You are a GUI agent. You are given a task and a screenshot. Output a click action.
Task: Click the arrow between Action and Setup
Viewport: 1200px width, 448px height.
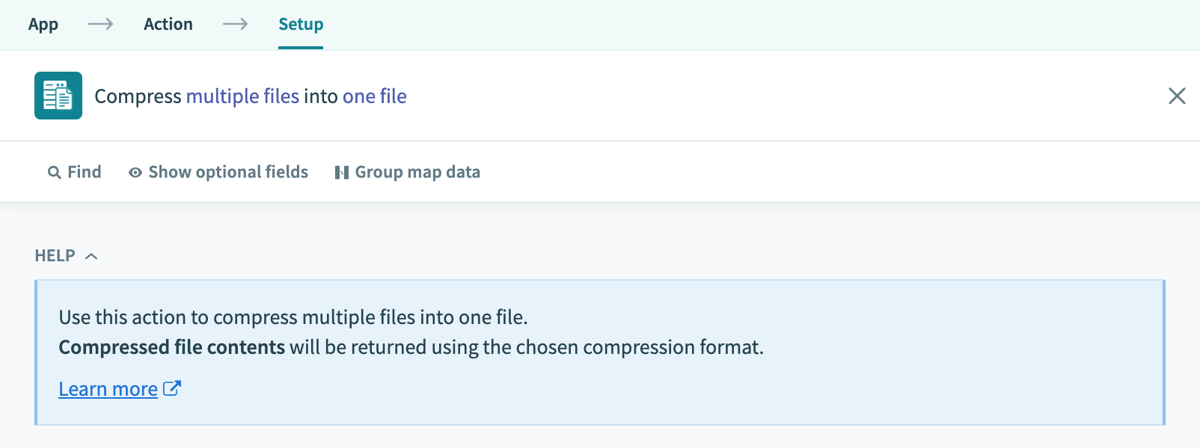[236, 24]
